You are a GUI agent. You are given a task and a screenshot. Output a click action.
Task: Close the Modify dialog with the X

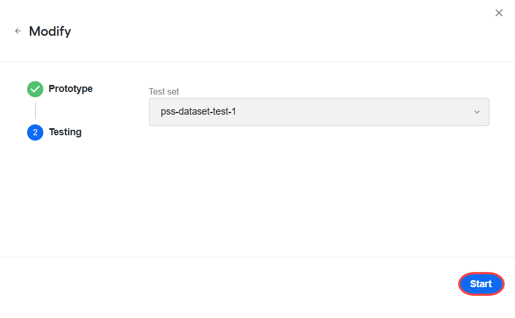(x=499, y=13)
